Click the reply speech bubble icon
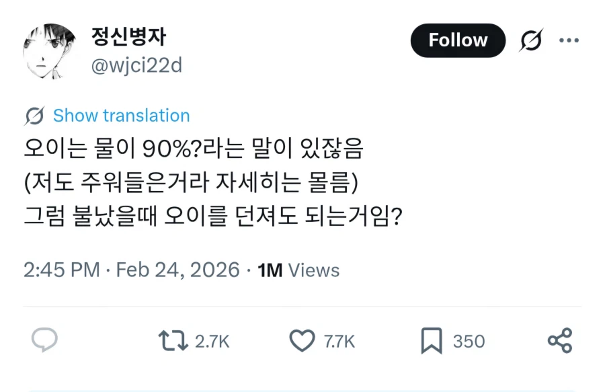Viewport: 605px width, 392px height. tap(44, 341)
